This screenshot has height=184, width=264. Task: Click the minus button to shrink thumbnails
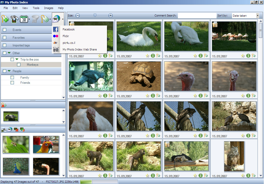tap(77, 15)
